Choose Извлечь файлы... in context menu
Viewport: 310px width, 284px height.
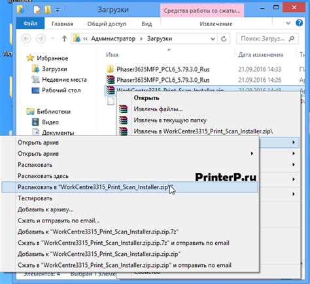pos(158,109)
